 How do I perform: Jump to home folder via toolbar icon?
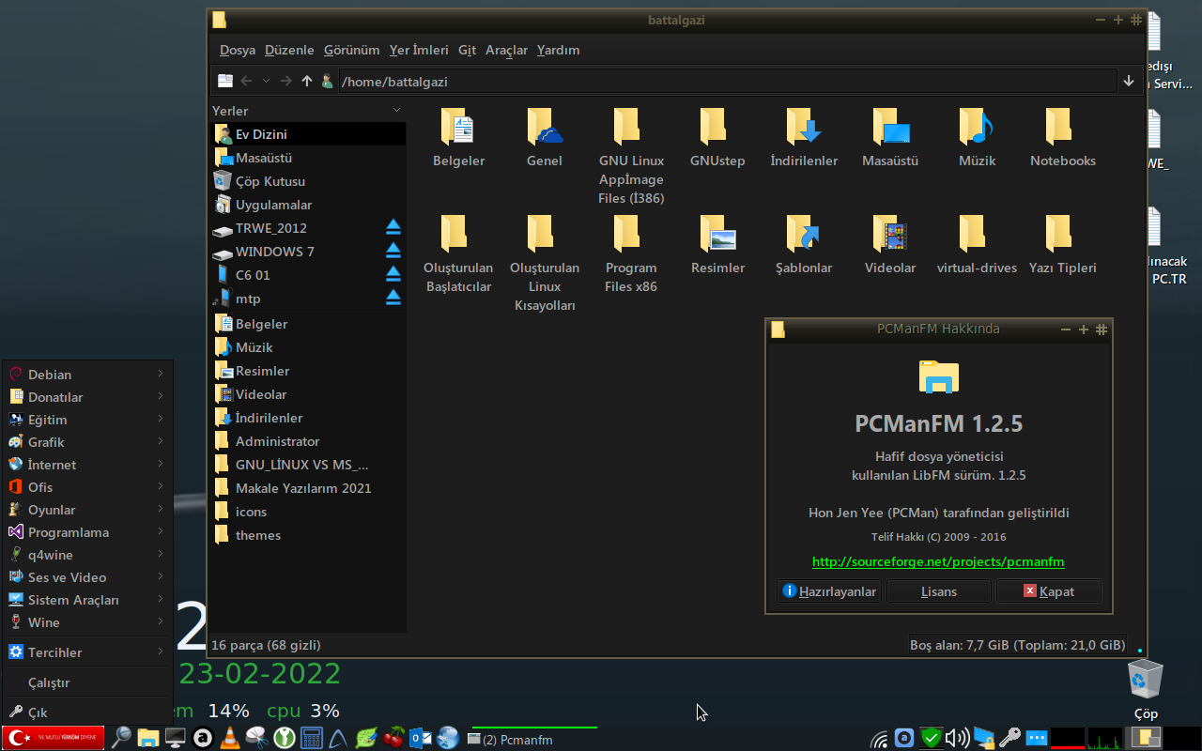coord(327,82)
